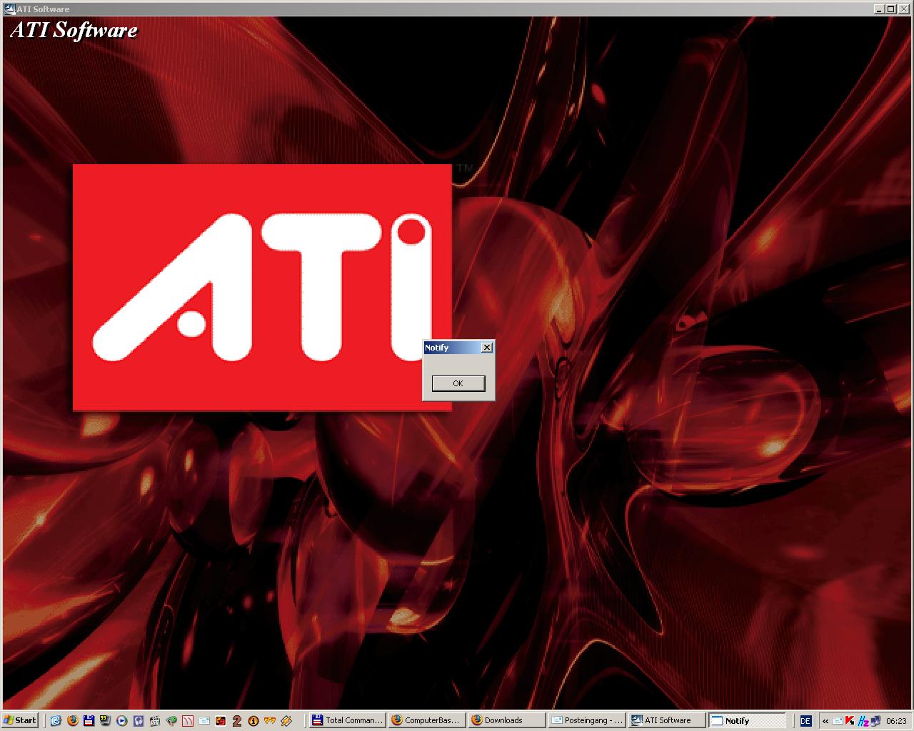Image resolution: width=914 pixels, height=731 pixels.
Task: Switch to ComputerBase Firefox taskbar button
Action: (x=427, y=720)
